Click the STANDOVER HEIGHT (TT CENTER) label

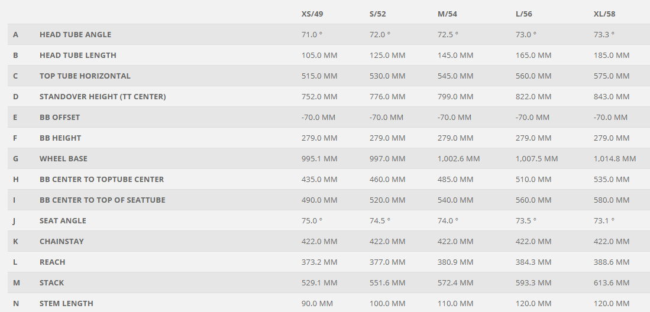(102, 96)
